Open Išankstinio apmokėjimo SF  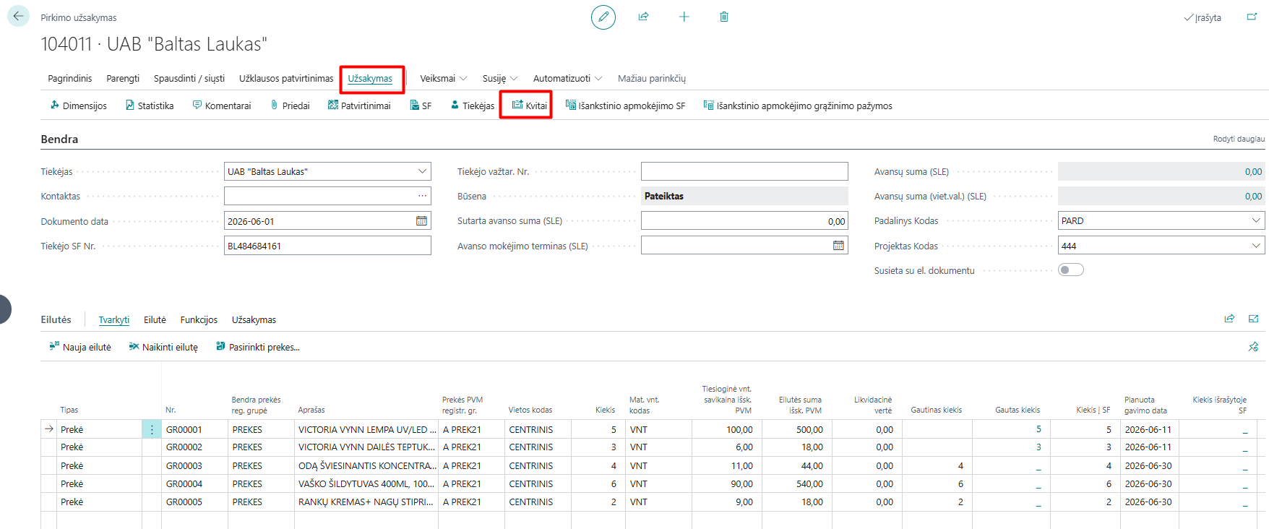[x=625, y=106]
